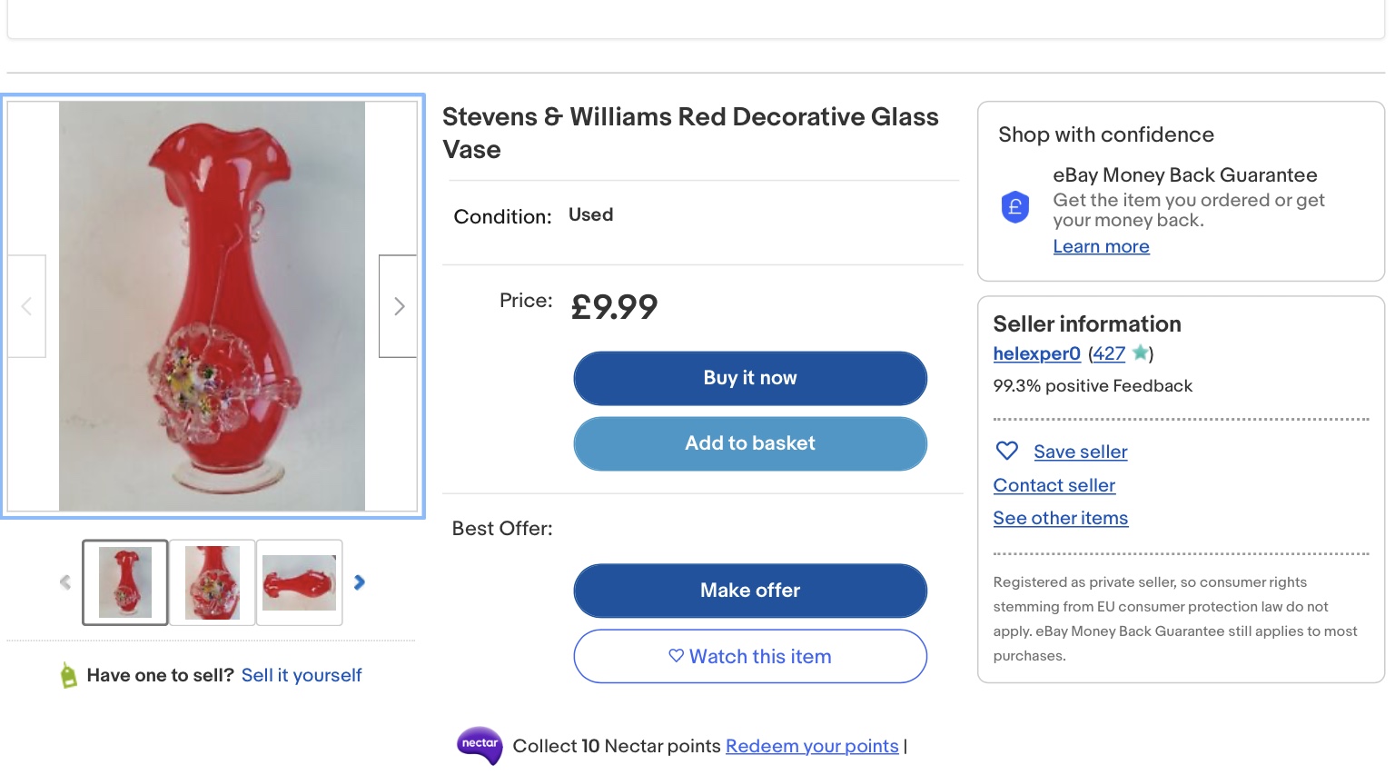This screenshot has width=1395, height=775.
Task: Click the seller feedback star icon
Action: 1139,353
